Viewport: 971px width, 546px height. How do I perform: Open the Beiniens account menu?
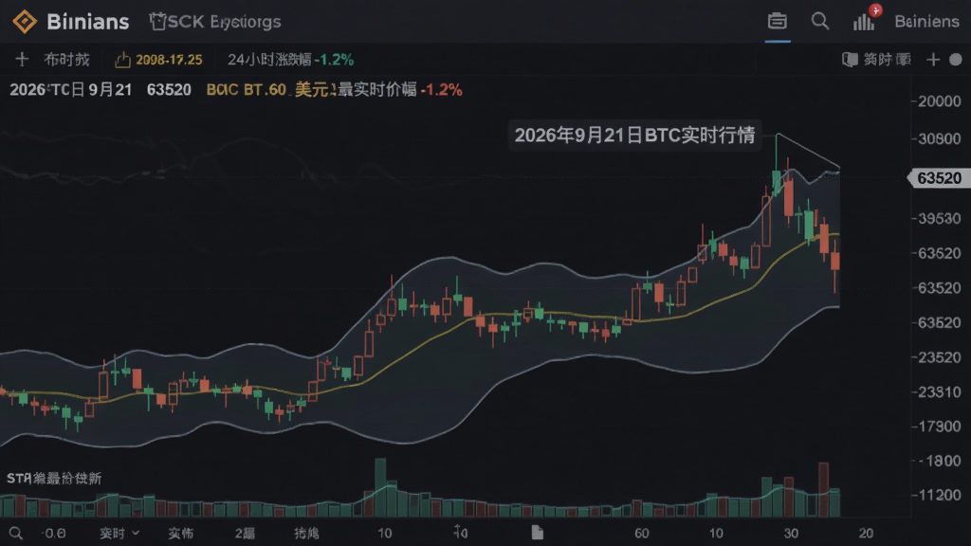coord(926,22)
